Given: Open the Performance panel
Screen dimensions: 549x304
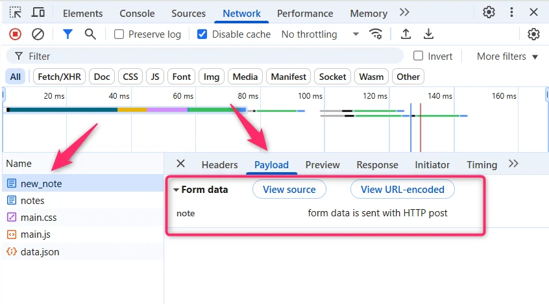Looking at the screenshot, I should pos(305,14).
